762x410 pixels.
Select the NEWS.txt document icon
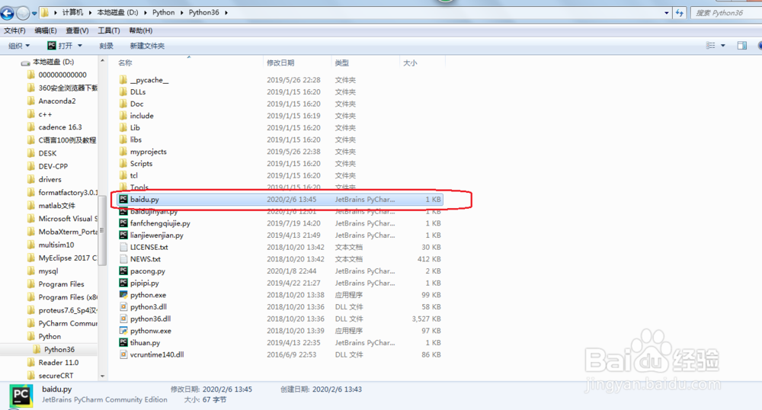(123, 259)
